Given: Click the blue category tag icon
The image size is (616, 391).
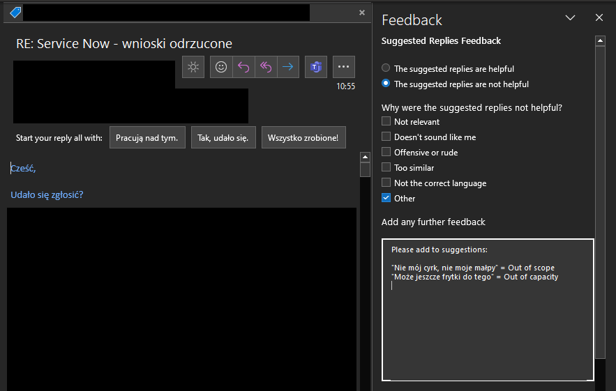Looking at the screenshot, I should click(15, 13).
